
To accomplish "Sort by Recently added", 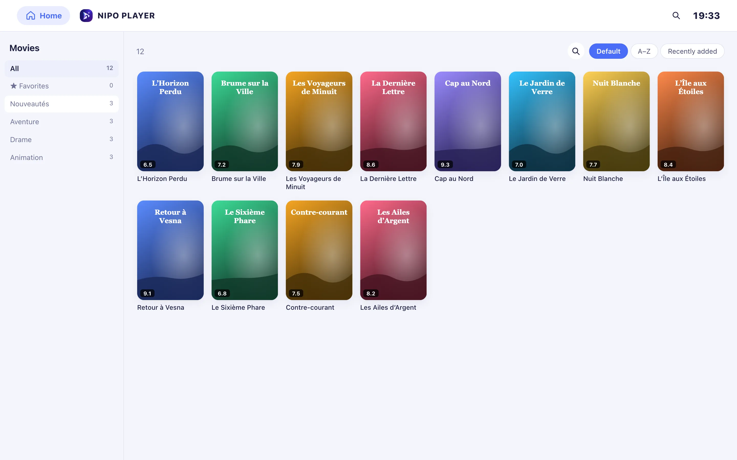I will click(x=692, y=51).
